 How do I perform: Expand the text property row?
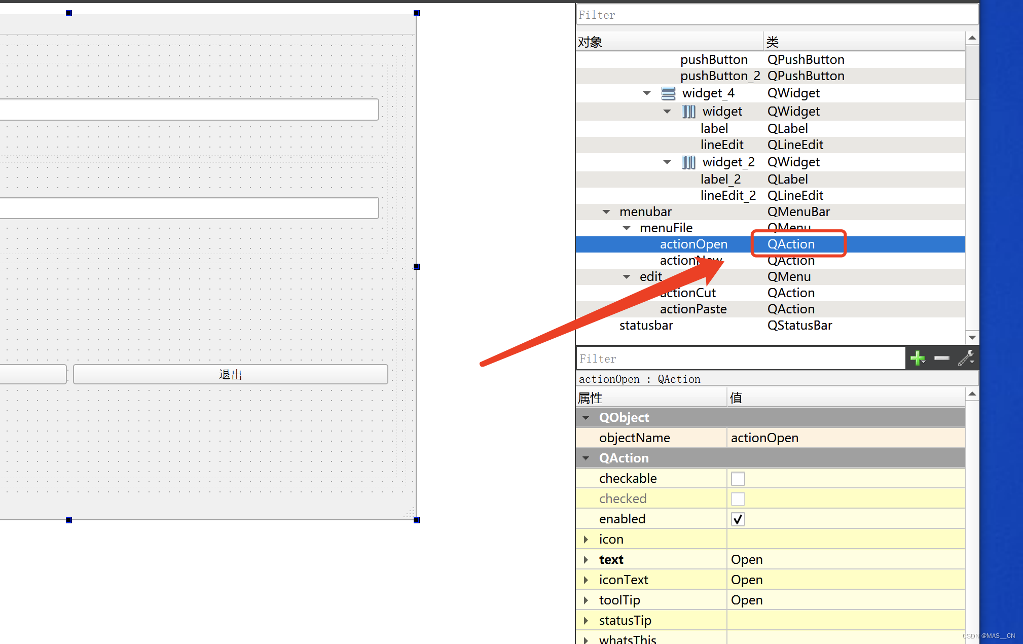point(586,560)
